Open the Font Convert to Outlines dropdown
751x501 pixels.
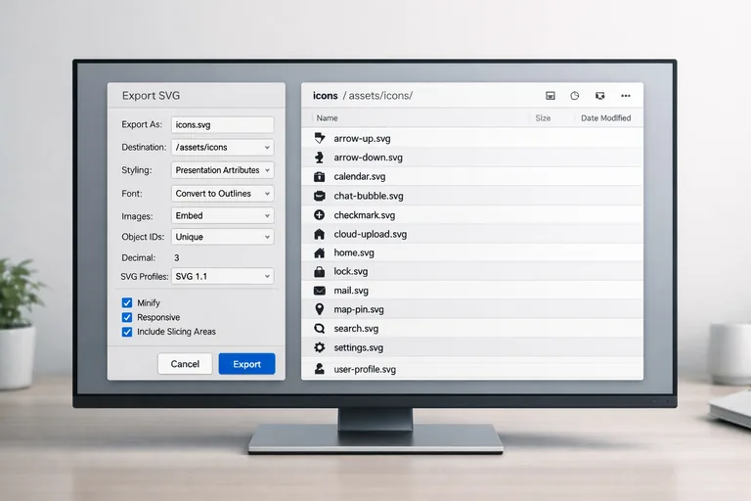(223, 193)
